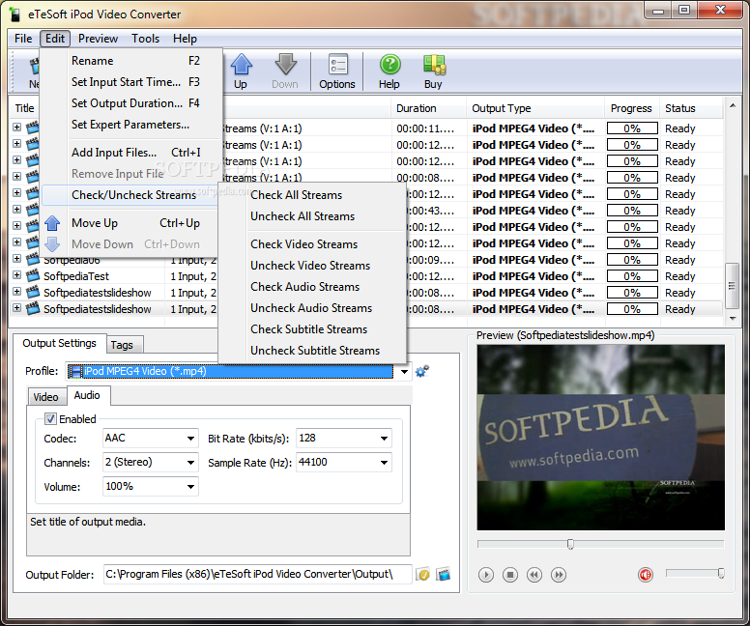Choose Uncheck Audio Streams

coord(312,308)
